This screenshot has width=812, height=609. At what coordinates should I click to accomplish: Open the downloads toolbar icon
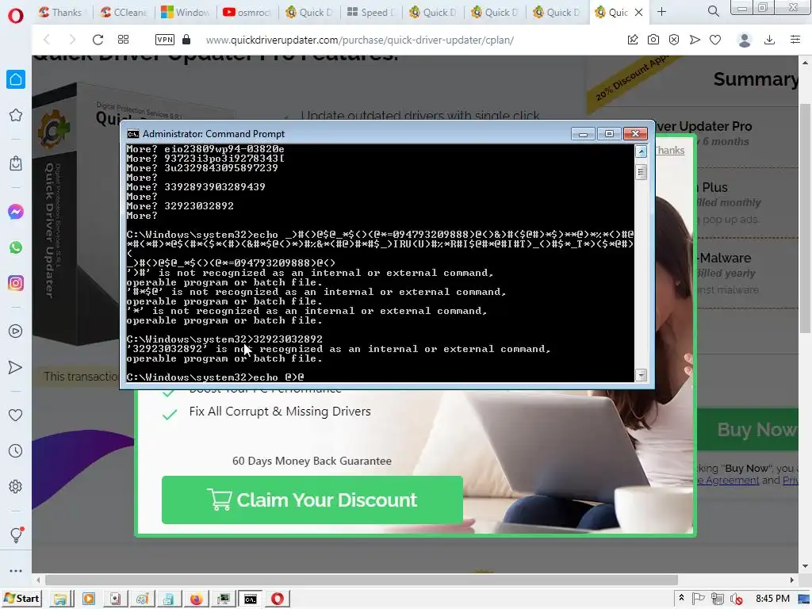click(x=769, y=40)
